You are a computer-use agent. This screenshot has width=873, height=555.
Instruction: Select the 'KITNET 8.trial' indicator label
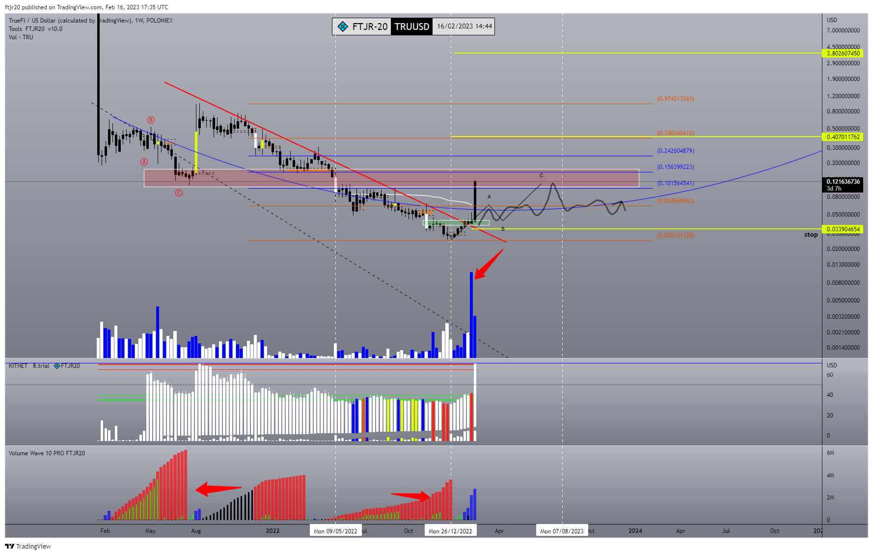[x=29, y=366]
